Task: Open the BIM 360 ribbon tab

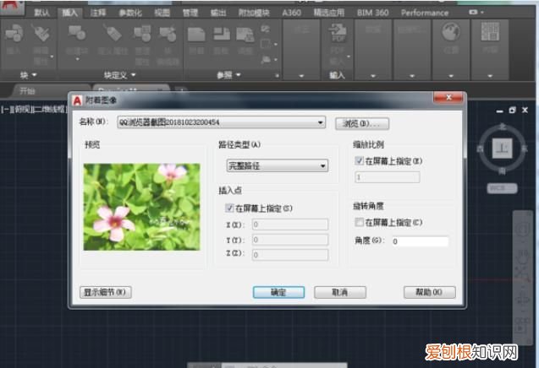Action: pyautogui.click(x=372, y=13)
